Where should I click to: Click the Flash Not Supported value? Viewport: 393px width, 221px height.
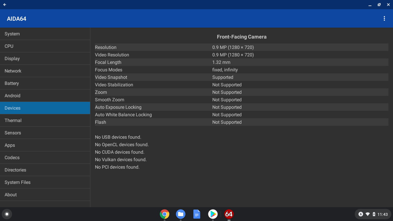click(x=227, y=122)
